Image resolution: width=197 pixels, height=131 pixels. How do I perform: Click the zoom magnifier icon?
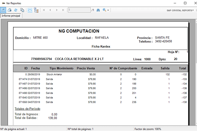pyautogui.click(x=104, y=10)
